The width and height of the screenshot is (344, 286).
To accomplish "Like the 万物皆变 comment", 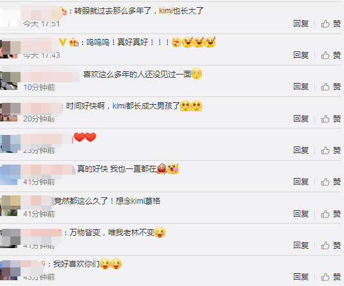I will click(331, 246).
